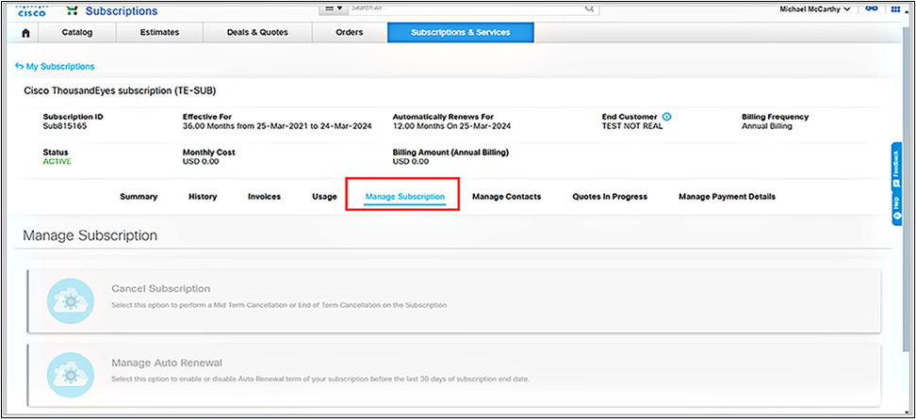Click the Cisco logo

pos(31,10)
